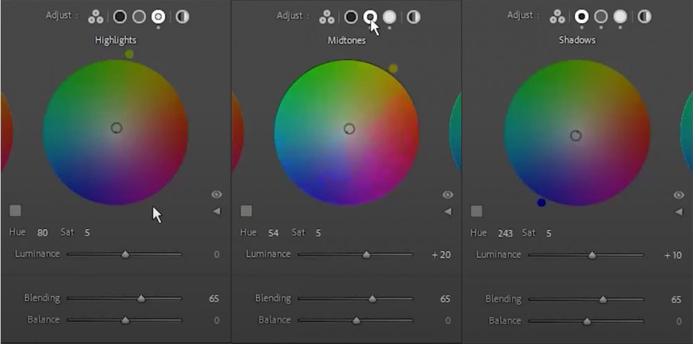Choose Global adjust icon in the Highlights panel
693x344 pixels.
tap(182, 17)
